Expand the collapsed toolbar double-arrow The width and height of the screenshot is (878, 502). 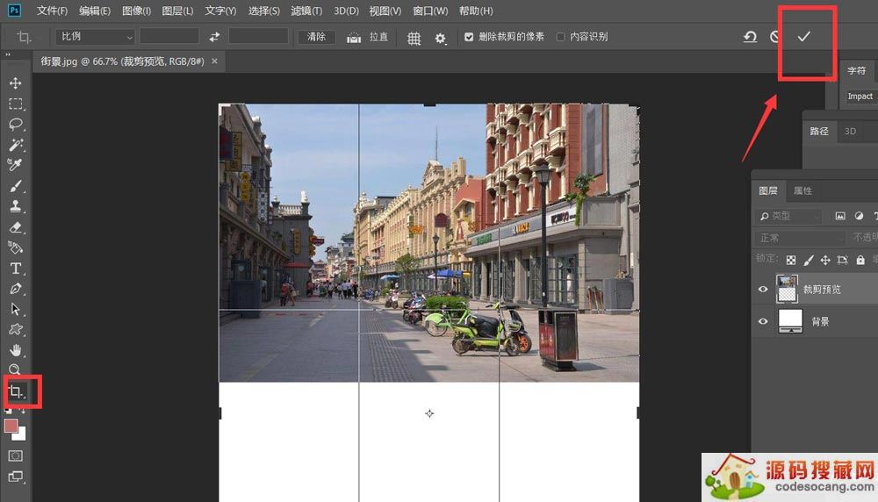tap(8, 54)
